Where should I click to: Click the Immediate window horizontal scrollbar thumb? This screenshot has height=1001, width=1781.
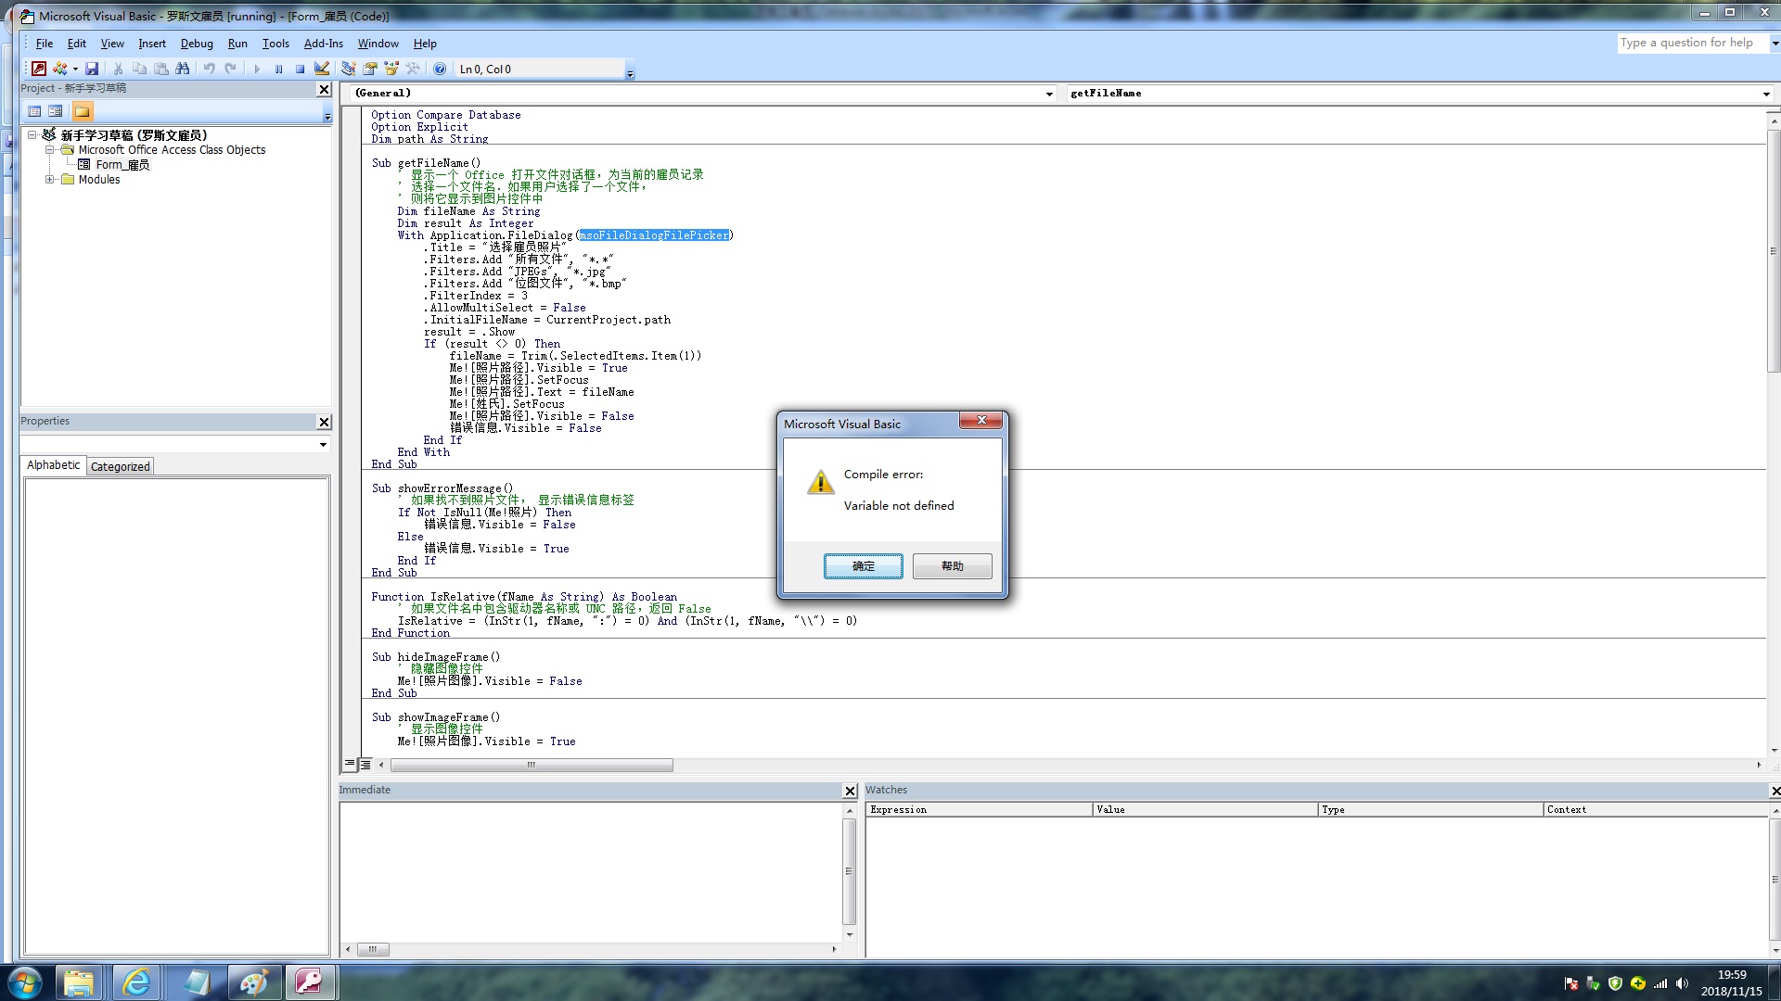pyautogui.click(x=373, y=949)
